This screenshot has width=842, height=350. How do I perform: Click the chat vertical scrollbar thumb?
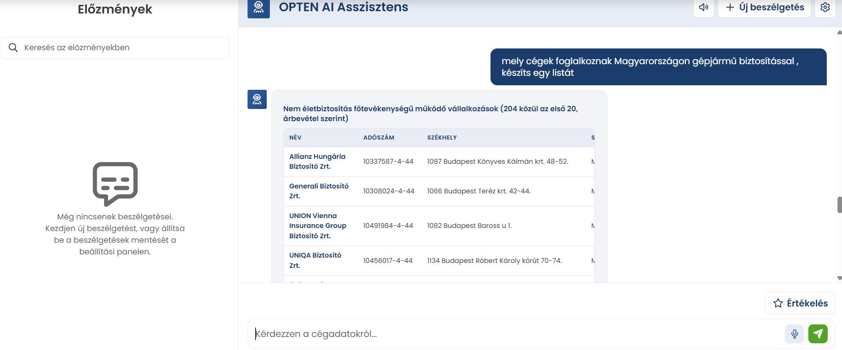pos(839,205)
